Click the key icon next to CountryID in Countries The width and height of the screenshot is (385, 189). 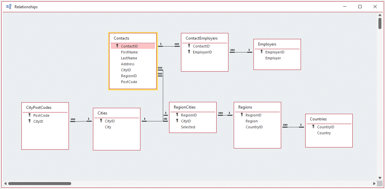point(313,127)
